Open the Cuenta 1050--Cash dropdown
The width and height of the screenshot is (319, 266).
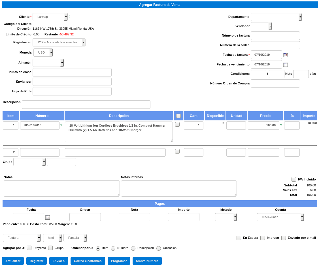pos(280,217)
